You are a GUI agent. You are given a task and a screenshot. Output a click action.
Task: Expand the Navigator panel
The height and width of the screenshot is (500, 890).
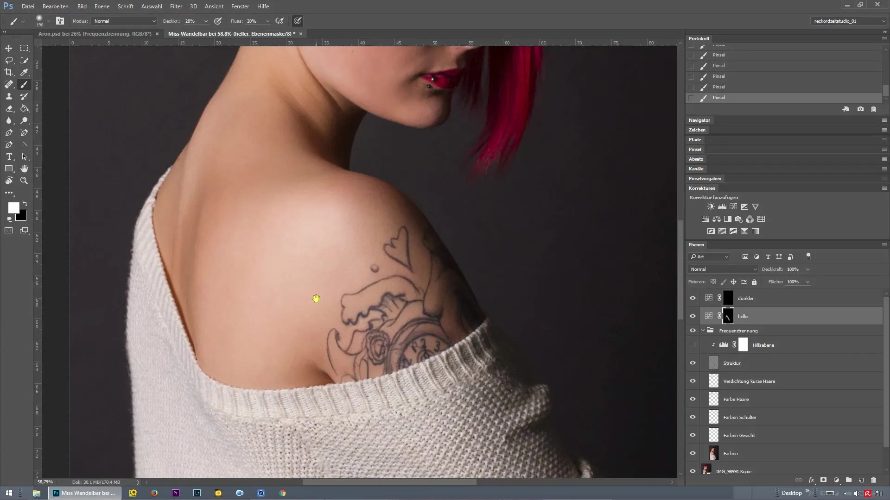(699, 120)
